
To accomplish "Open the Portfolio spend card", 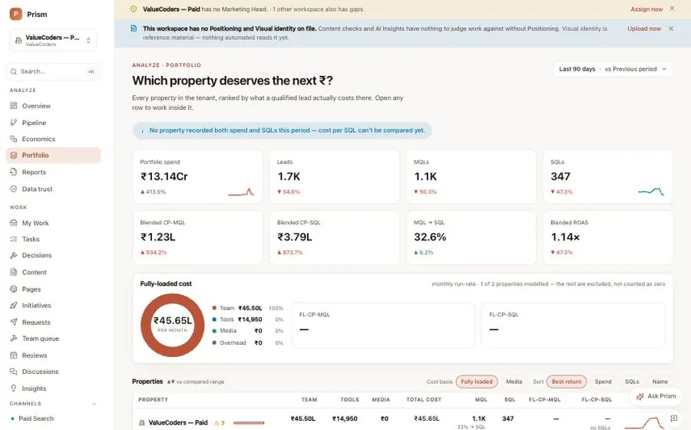I will [197, 177].
